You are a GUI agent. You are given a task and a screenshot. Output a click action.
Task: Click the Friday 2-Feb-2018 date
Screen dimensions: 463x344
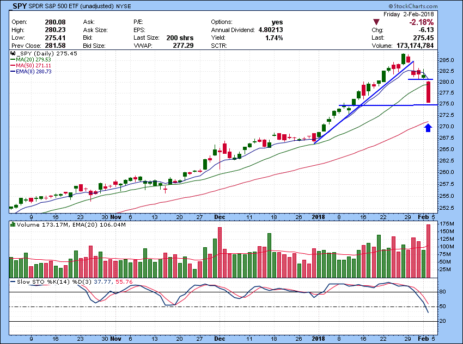[409, 14]
